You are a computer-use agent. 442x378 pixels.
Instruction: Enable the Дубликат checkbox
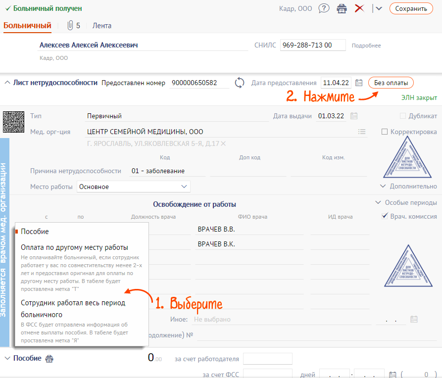coord(403,116)
